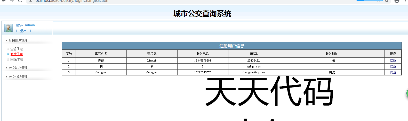Click the site info icon before the URL
This screenshot has height=121, width=408.
(30, 1)
